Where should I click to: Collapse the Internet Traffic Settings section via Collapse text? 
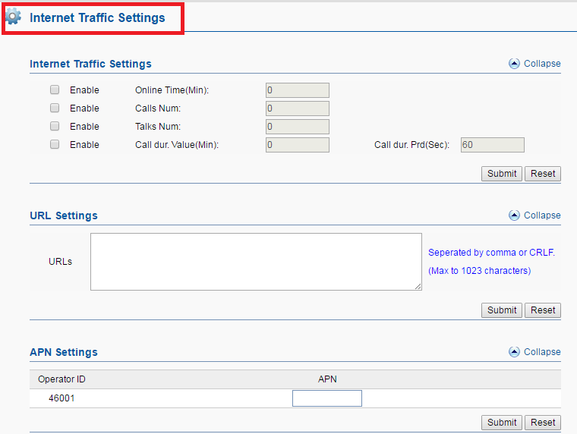[x=542, y=64]
